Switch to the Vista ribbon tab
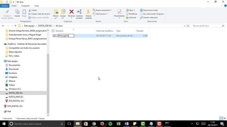 37,6
